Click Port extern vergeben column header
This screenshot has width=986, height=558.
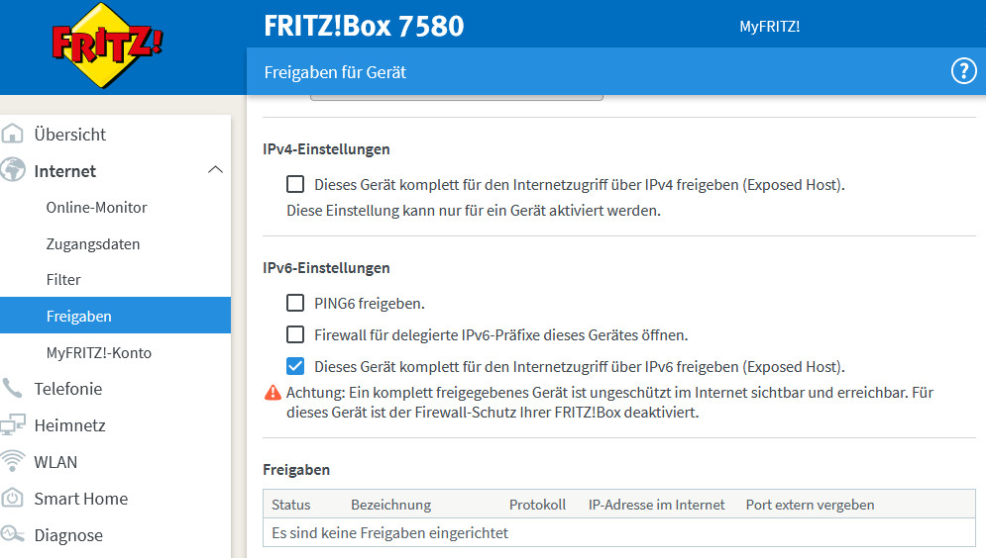tap(810, 505)
